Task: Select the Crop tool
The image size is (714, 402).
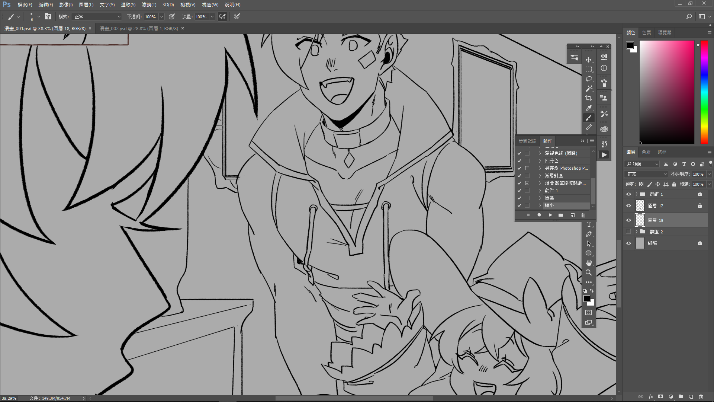Action: [x=588, y=98]
